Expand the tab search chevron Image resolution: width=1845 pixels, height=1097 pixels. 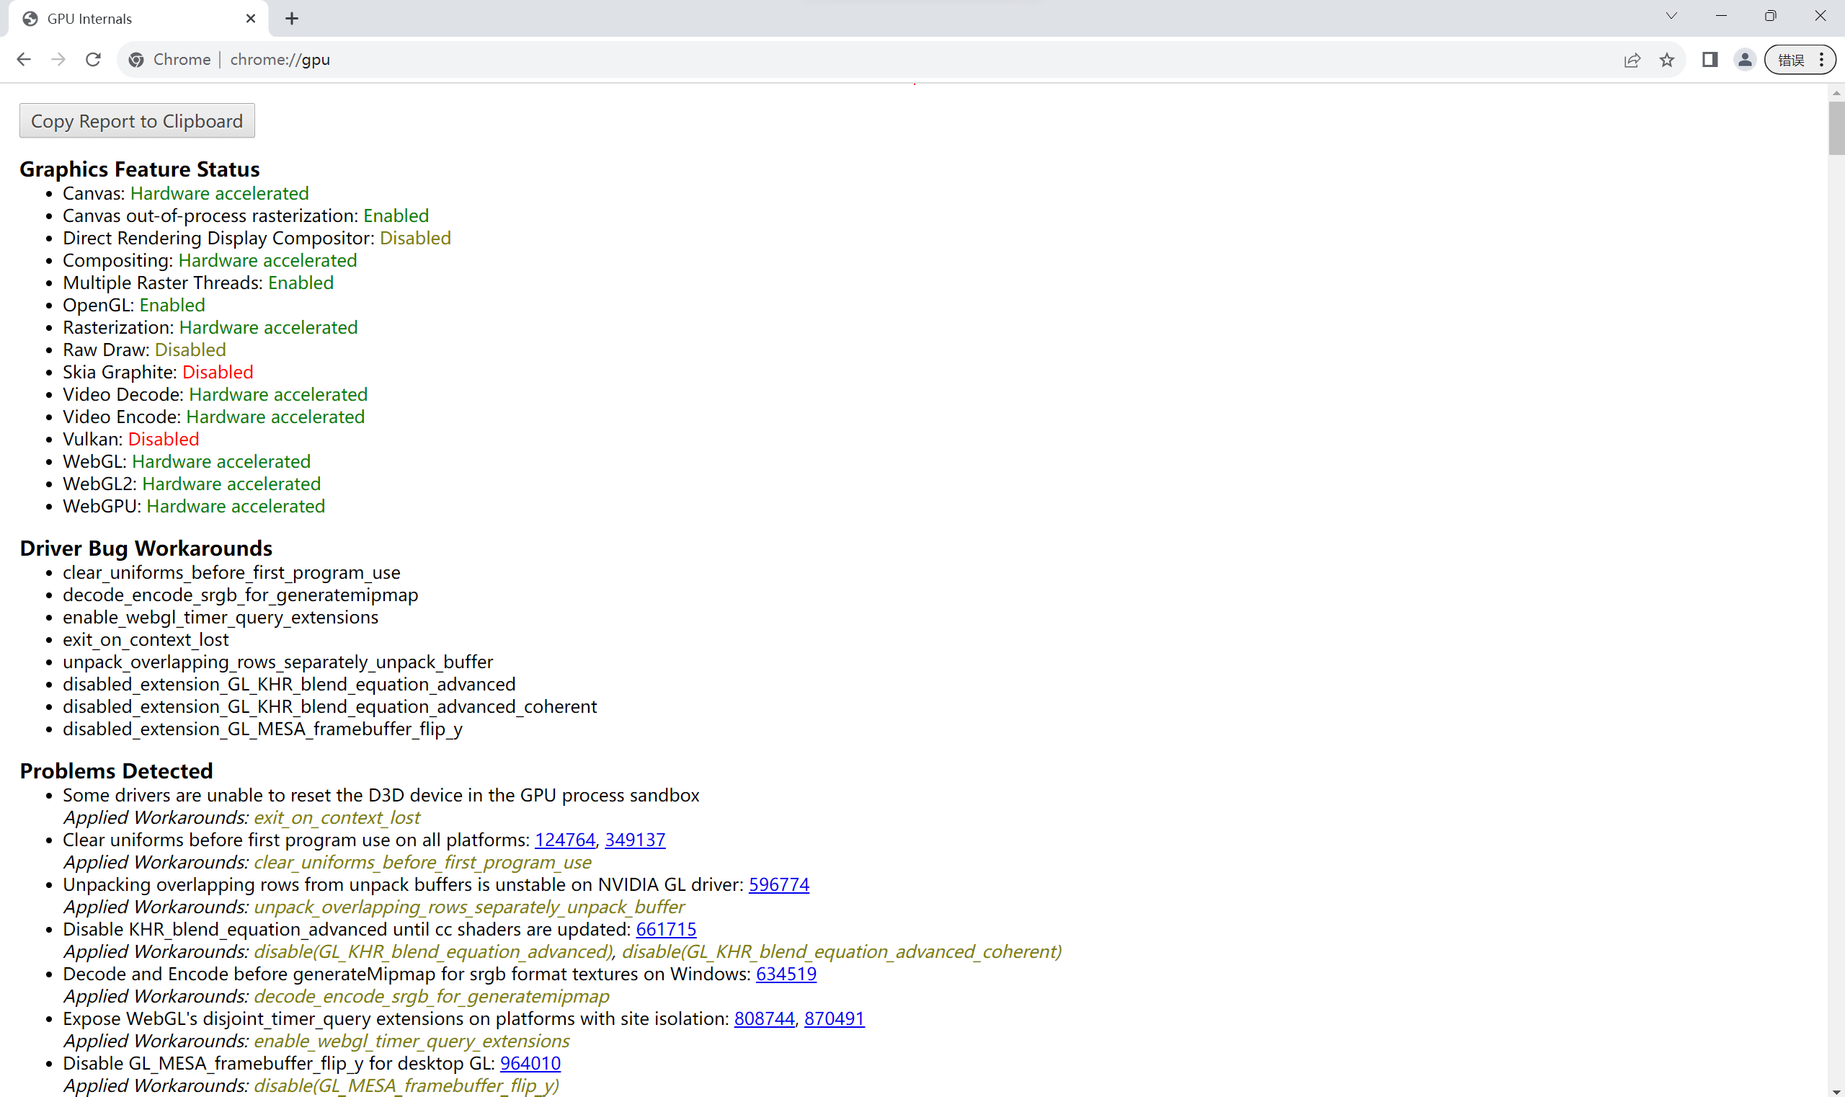tap(1671, 16)
